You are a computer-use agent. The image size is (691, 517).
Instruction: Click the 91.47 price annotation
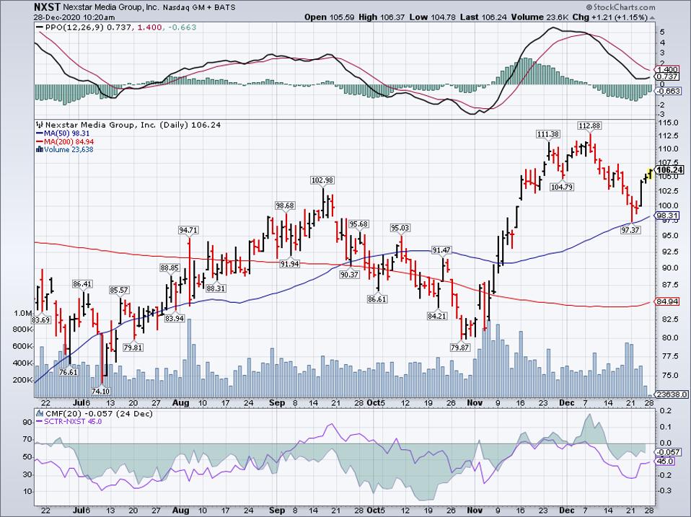point(441,250)
